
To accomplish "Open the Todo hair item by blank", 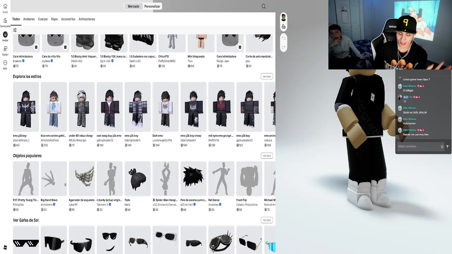I will [137, 179].
